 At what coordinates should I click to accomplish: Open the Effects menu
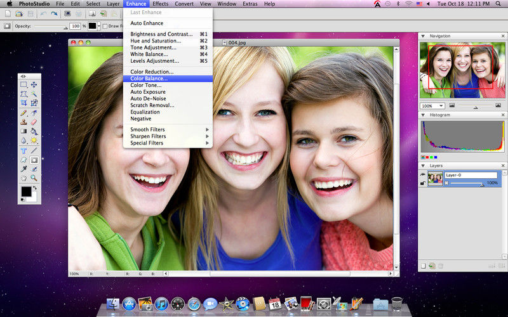160,4
